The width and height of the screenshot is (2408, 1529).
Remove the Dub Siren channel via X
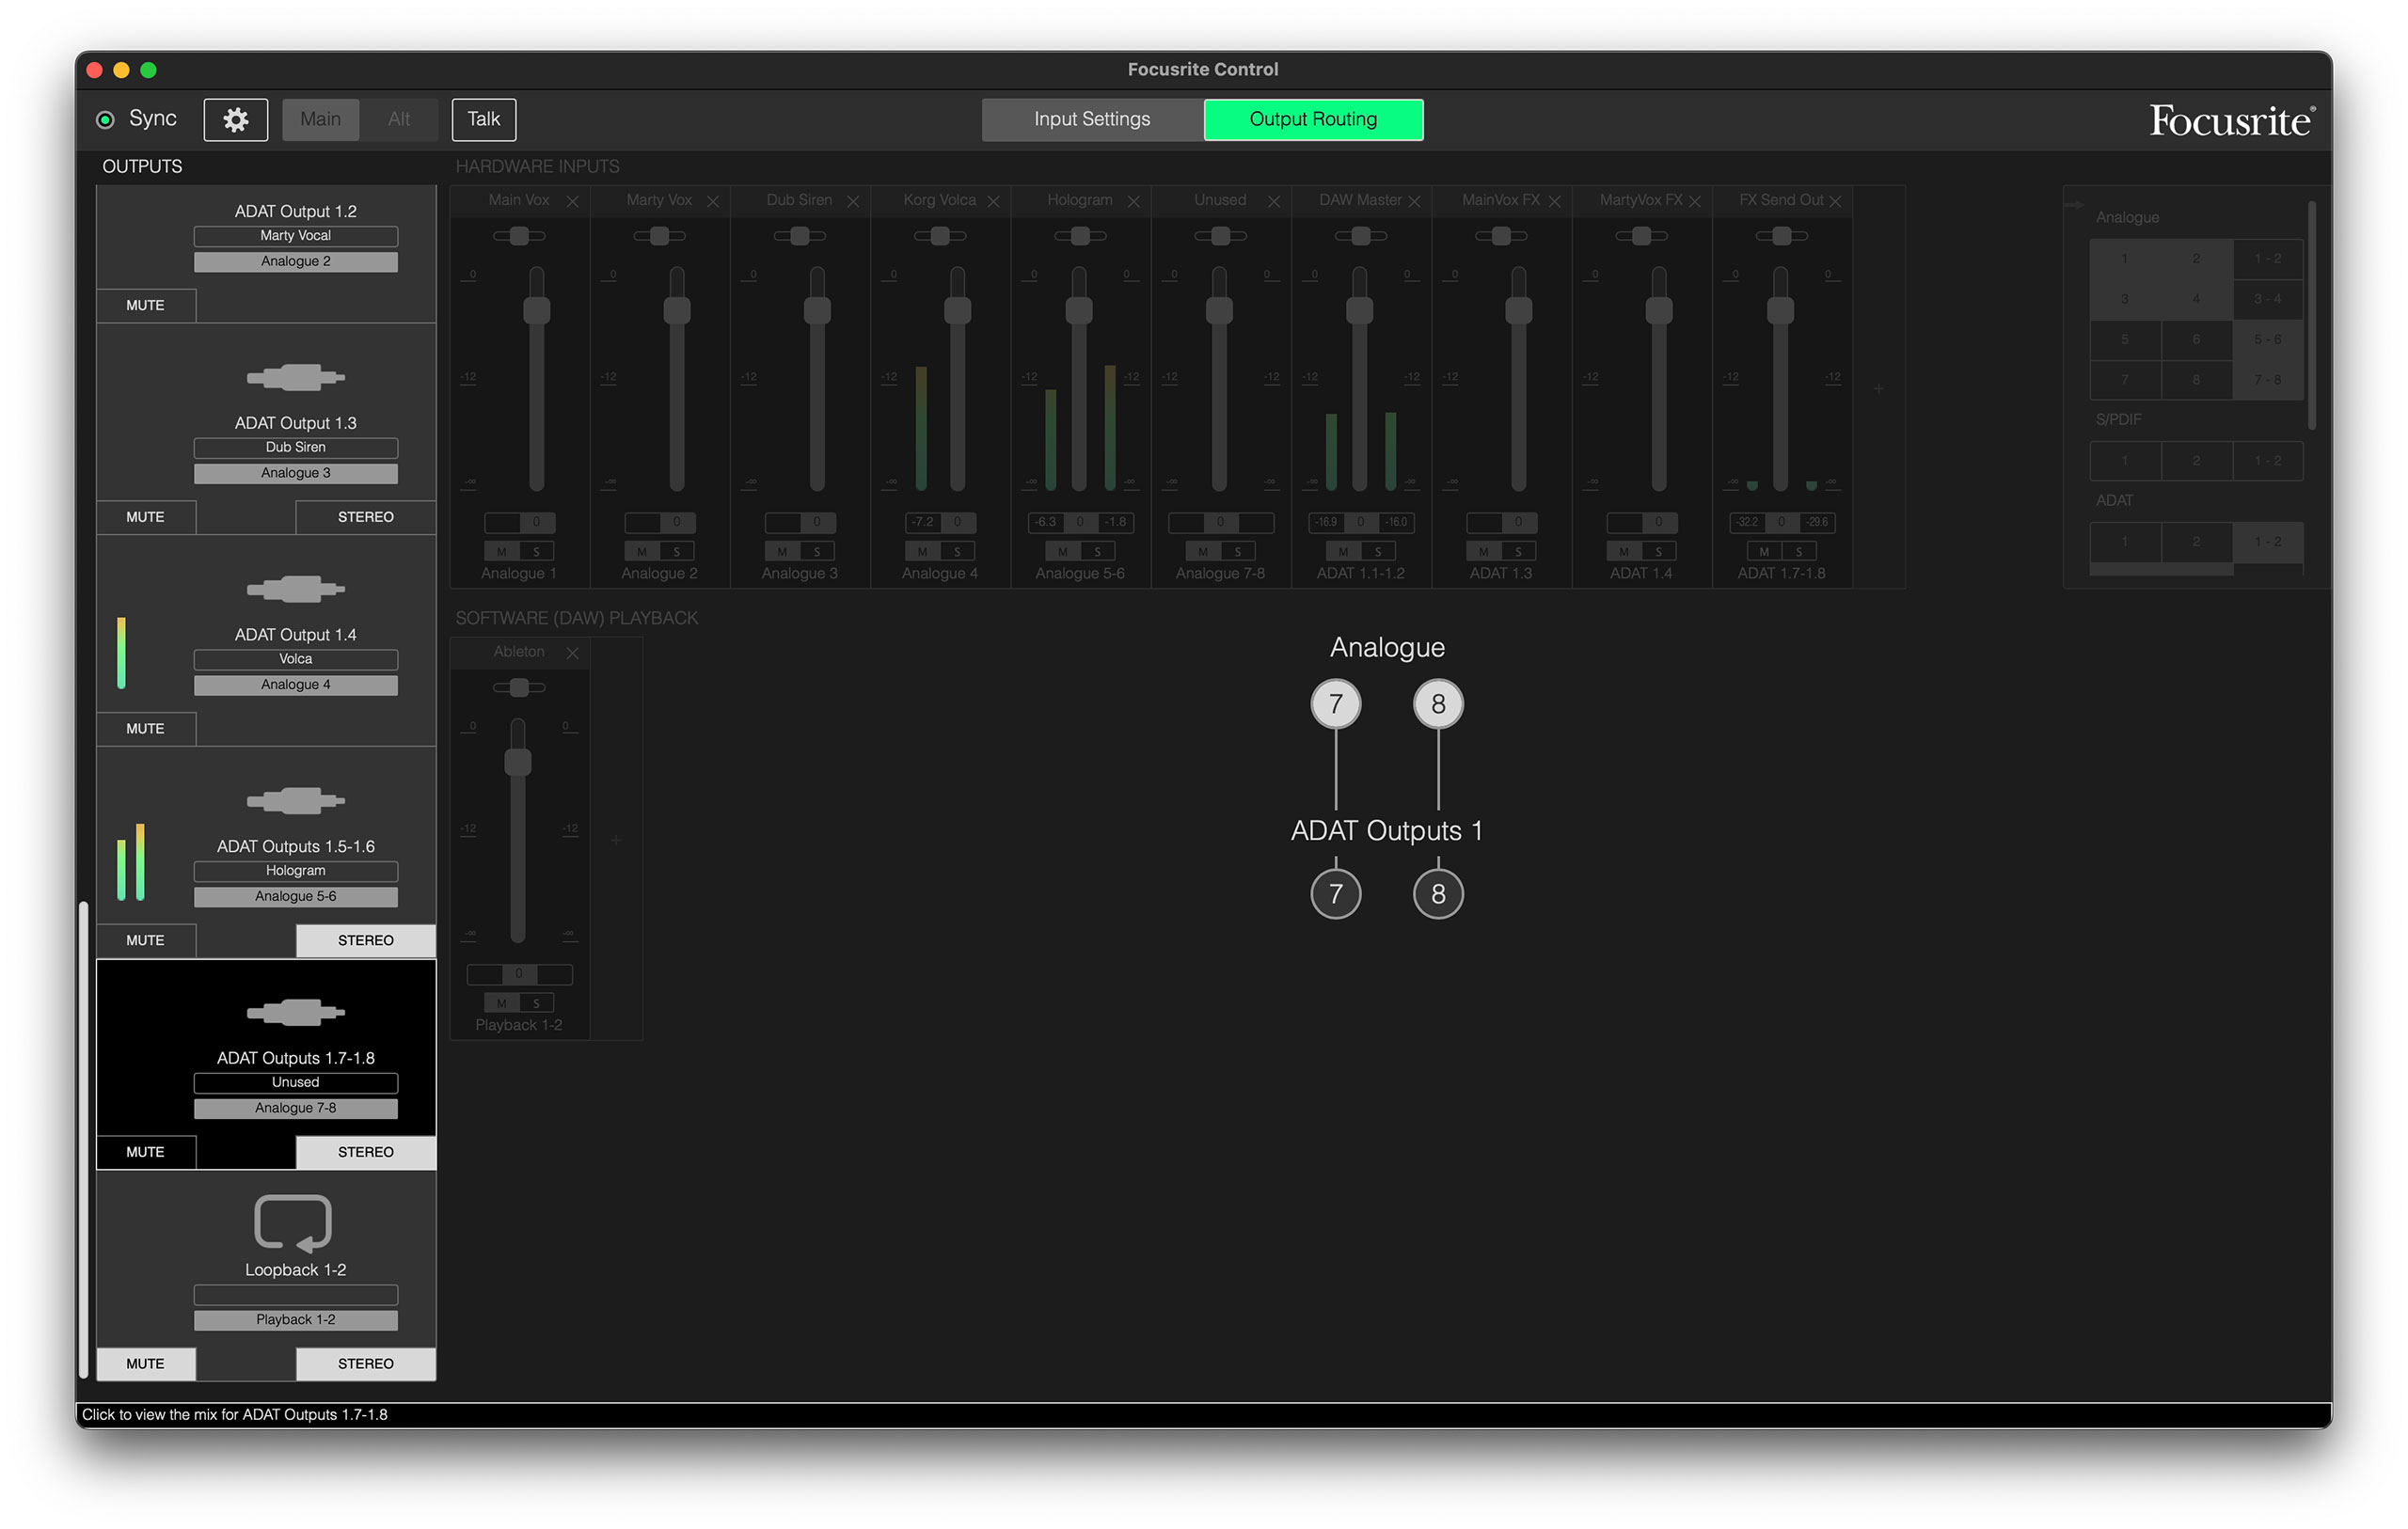853,201
